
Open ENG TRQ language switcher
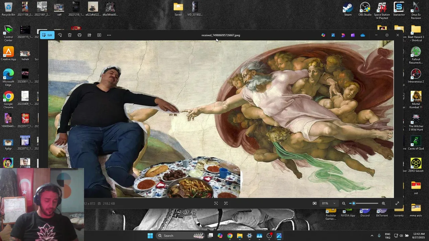pyautogui.click(x=387, y=236)
